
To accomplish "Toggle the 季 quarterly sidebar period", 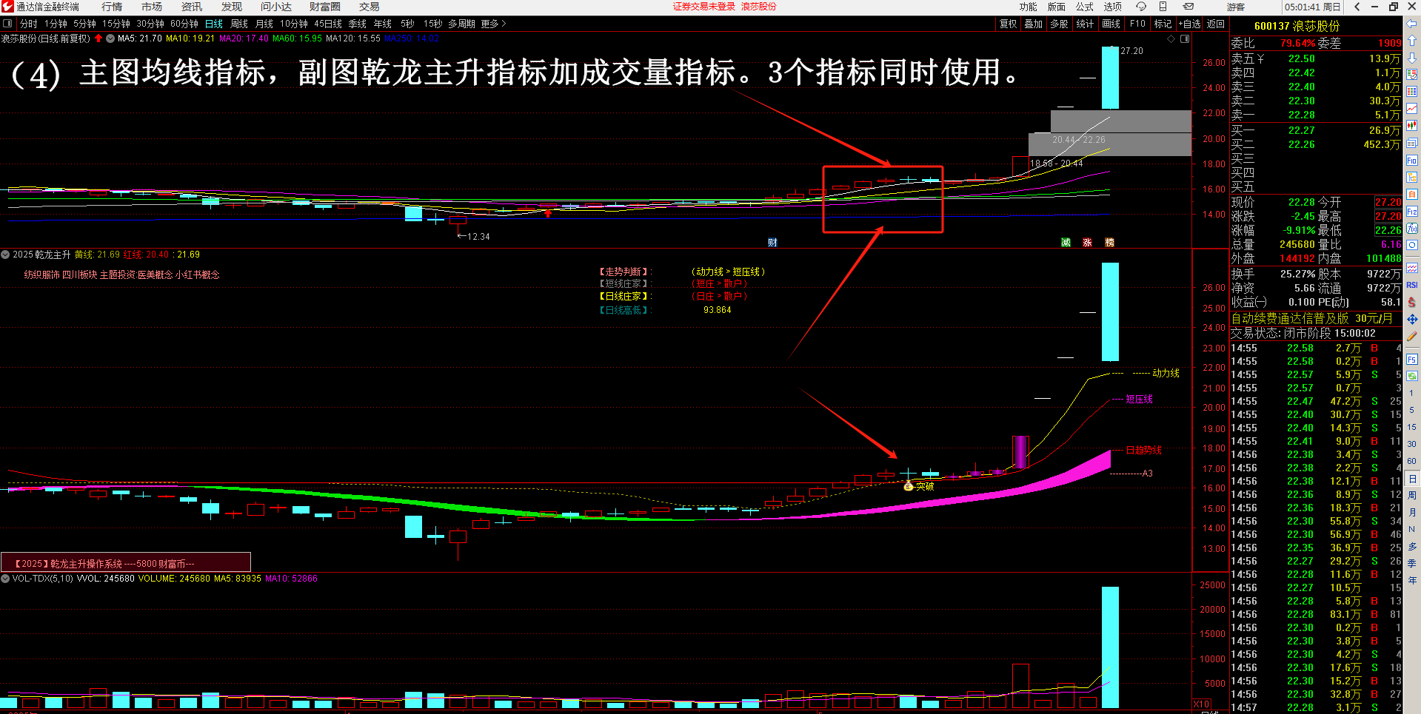I will pyautogui.click(x=1412, y=563).
